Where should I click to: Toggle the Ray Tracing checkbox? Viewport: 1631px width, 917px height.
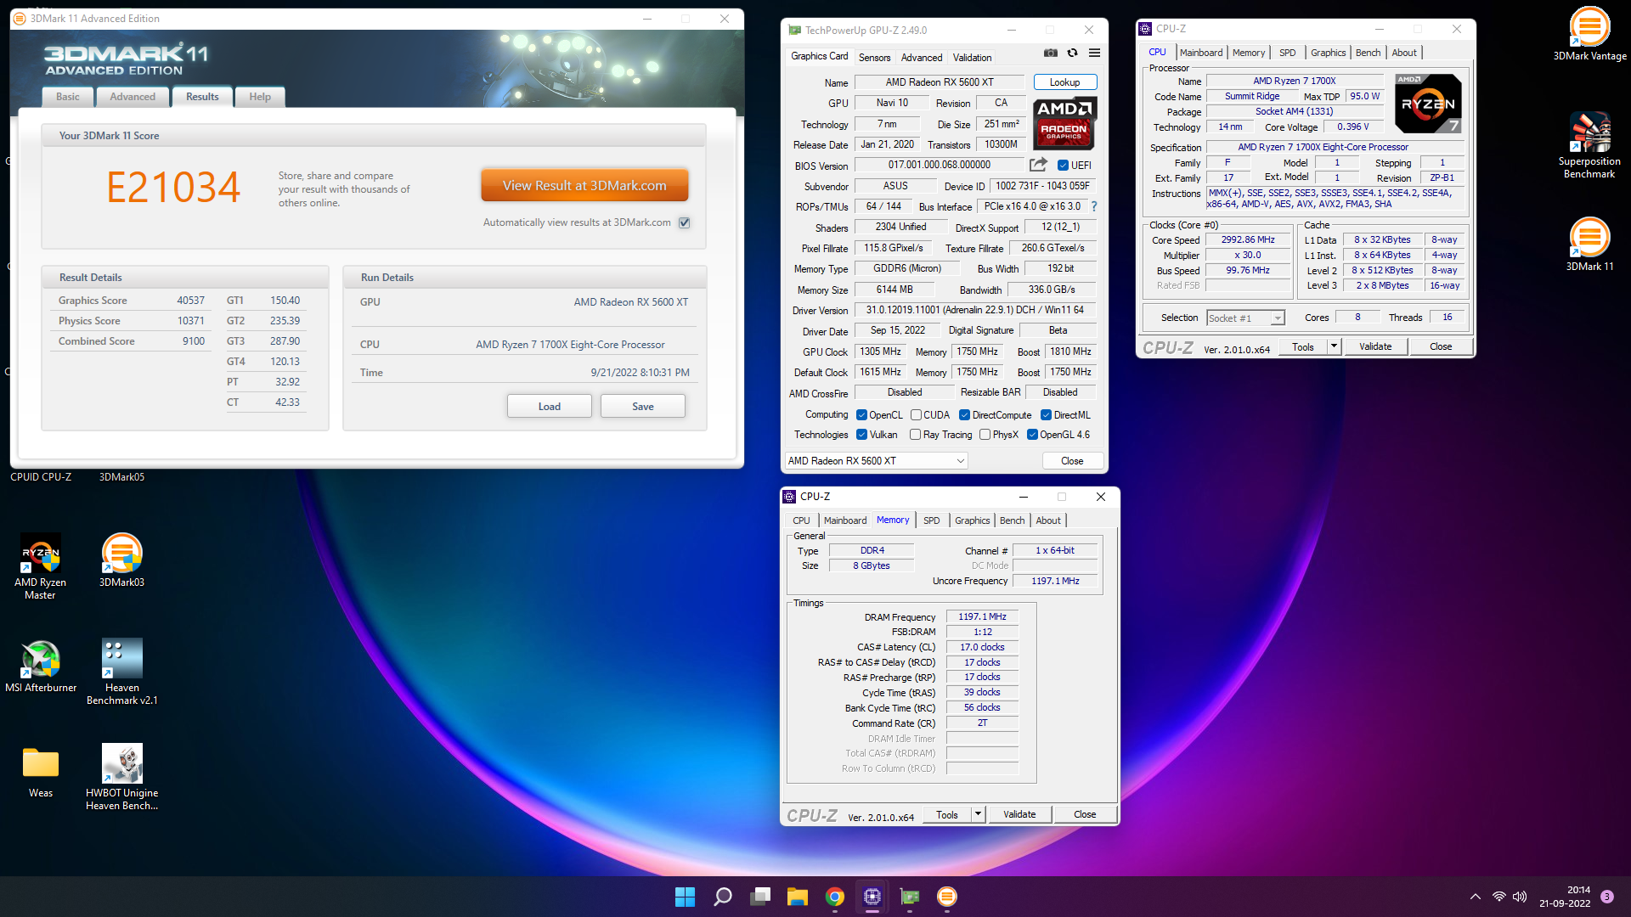coord(915,435)
